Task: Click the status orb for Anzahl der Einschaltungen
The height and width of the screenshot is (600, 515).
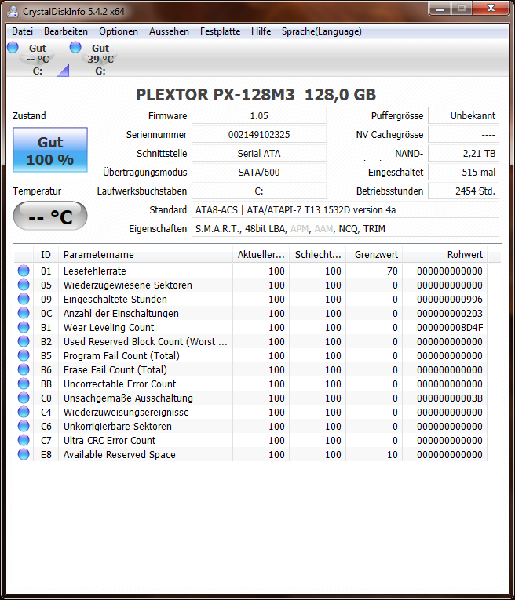Action: pyautogui.click(x=24, y=313)
